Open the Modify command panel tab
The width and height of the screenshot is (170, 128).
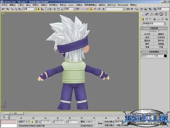point(147,14)
